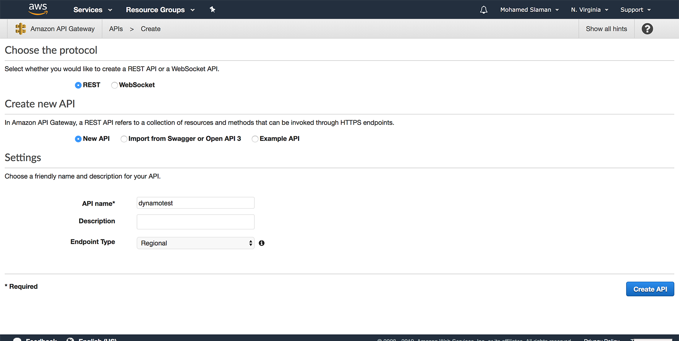Image resolution: width=679 pixels, height=341 pixels.
Task: Click the AWS logo home icon
Action: point(38,9)
